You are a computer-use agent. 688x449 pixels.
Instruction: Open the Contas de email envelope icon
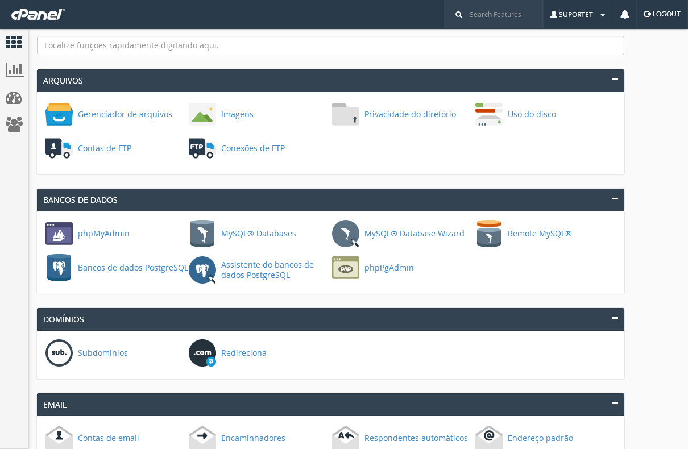tap(59, 438)
